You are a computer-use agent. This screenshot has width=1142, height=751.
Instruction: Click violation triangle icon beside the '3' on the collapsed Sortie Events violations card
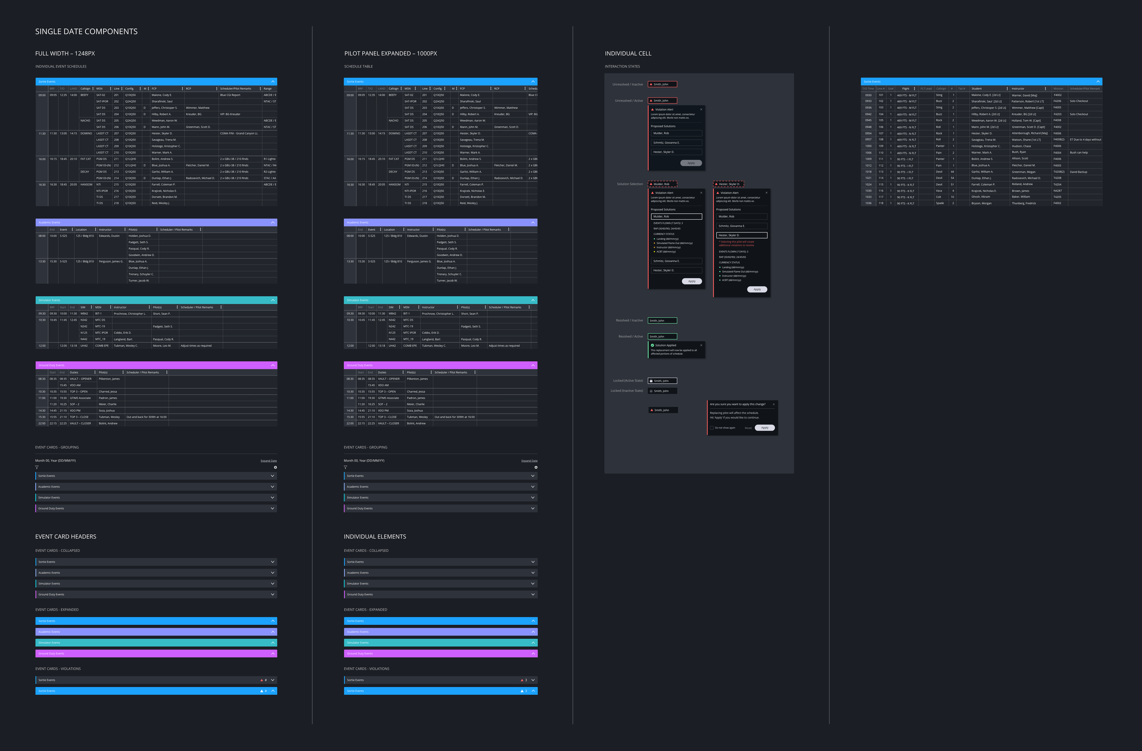click(x=522, y=680)
